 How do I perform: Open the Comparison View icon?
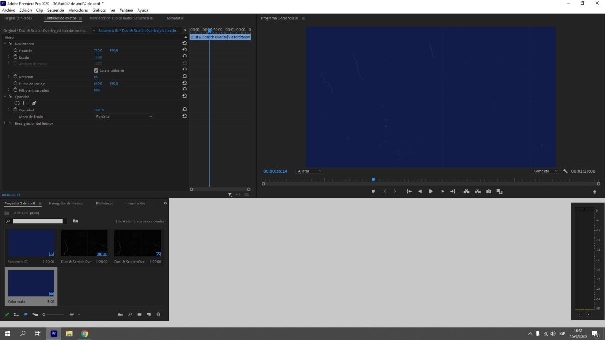coord(499,191)
